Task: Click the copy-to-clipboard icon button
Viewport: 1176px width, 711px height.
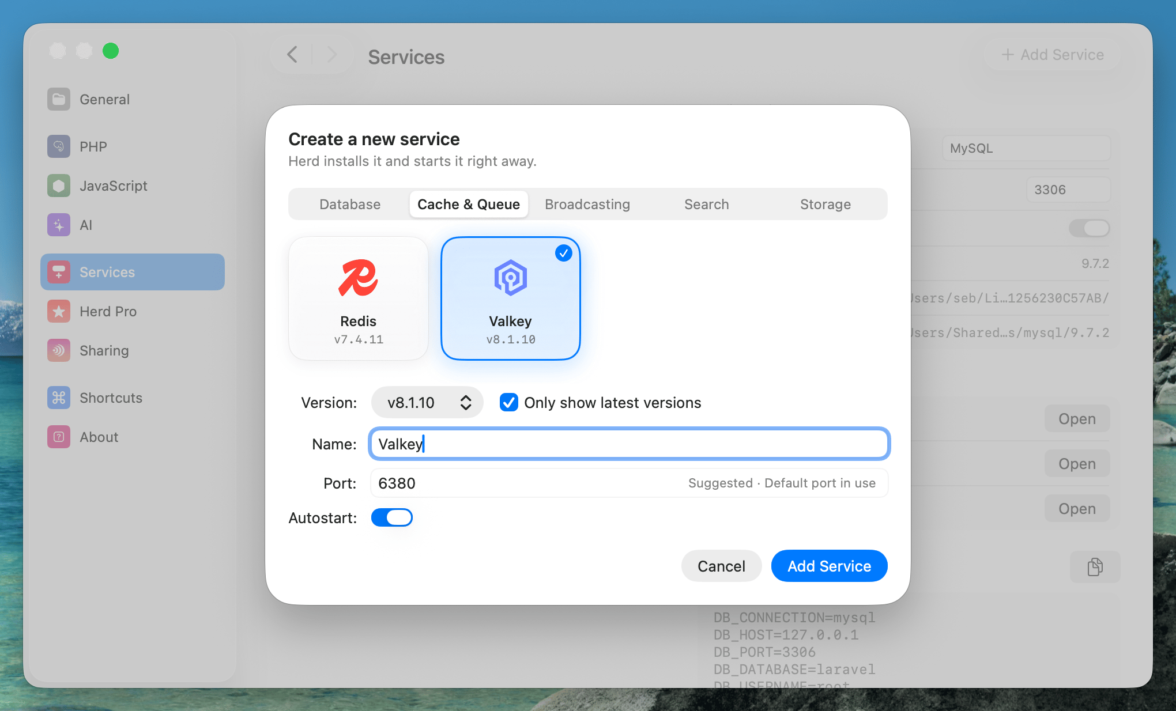Action: pos(1095,566)
